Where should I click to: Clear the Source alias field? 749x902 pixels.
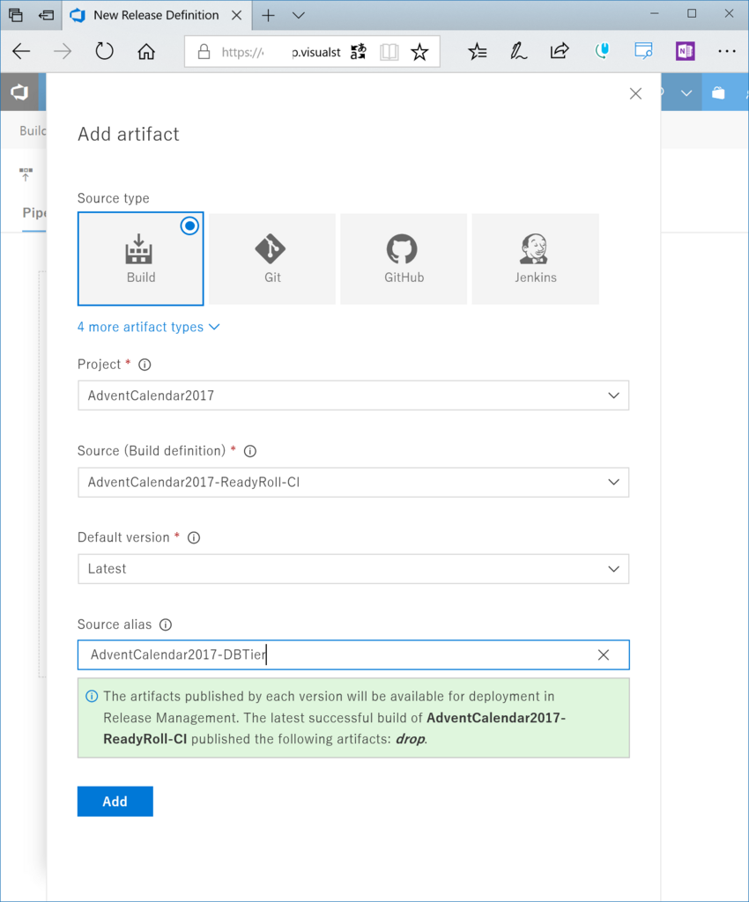coord(603,654)
